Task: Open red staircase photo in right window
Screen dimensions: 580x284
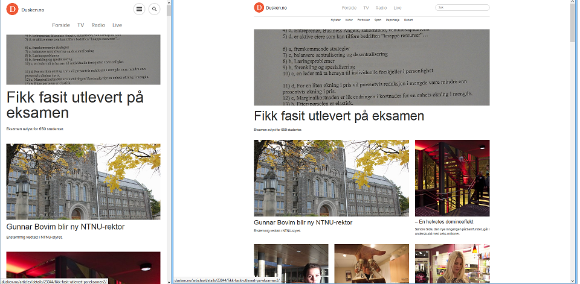Action: [452, 178]
